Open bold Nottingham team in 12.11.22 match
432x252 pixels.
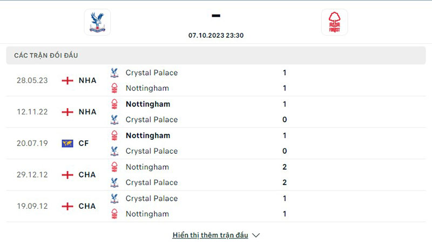tap(147, 104)
